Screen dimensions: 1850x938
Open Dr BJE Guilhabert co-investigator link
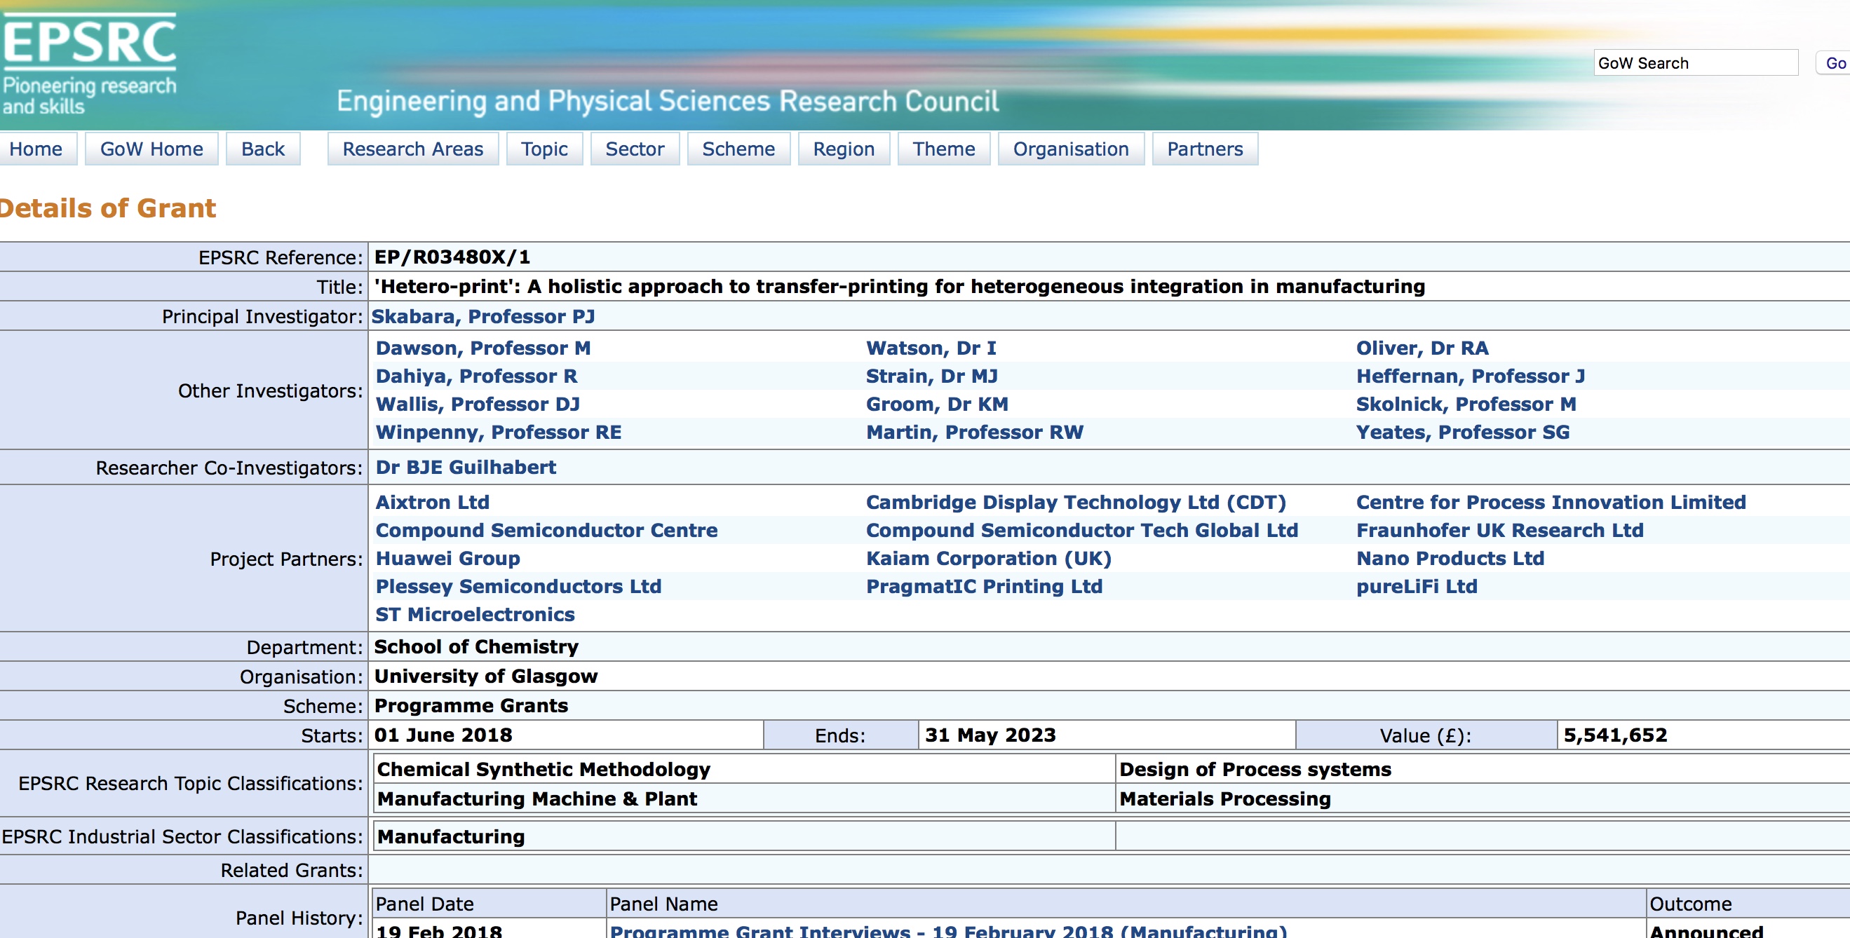[466, 467]
